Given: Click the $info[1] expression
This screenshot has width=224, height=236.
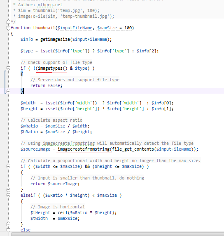Looking at the screenshot, I should (161, 109).
